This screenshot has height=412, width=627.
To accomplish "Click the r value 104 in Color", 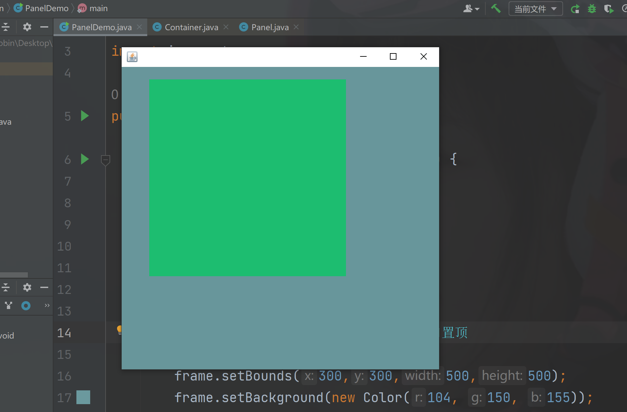I will tap(439, 398).
